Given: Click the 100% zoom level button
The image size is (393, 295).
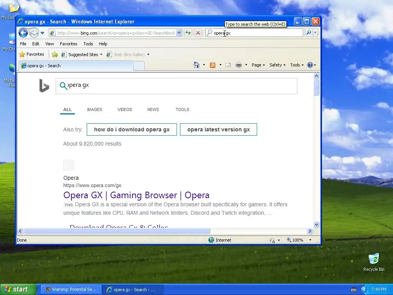Looking at the screenshot, I should (x=295, y=240).
